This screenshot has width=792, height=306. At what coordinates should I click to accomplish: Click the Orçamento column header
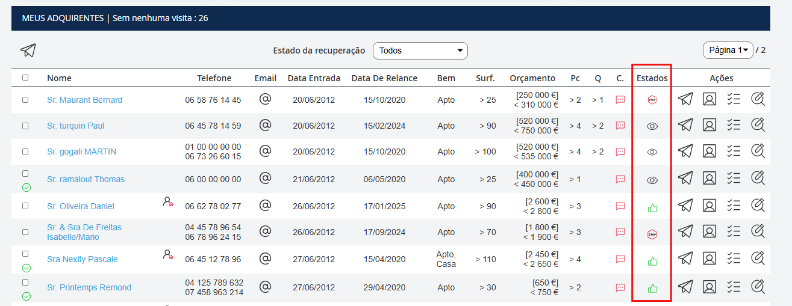pyautogui.click(x=532, y=78)
